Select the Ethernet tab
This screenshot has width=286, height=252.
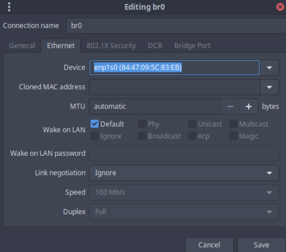click(61, 46)
